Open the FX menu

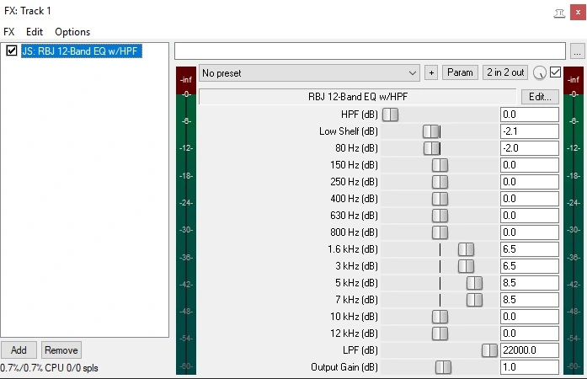[9, 32]
